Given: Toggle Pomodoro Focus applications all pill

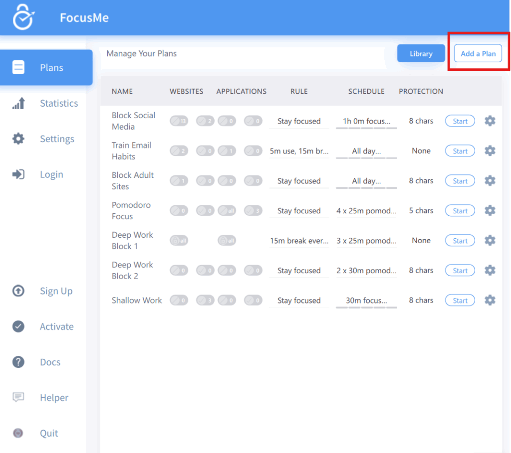Looking at the screenshot, I should point(227,211).
